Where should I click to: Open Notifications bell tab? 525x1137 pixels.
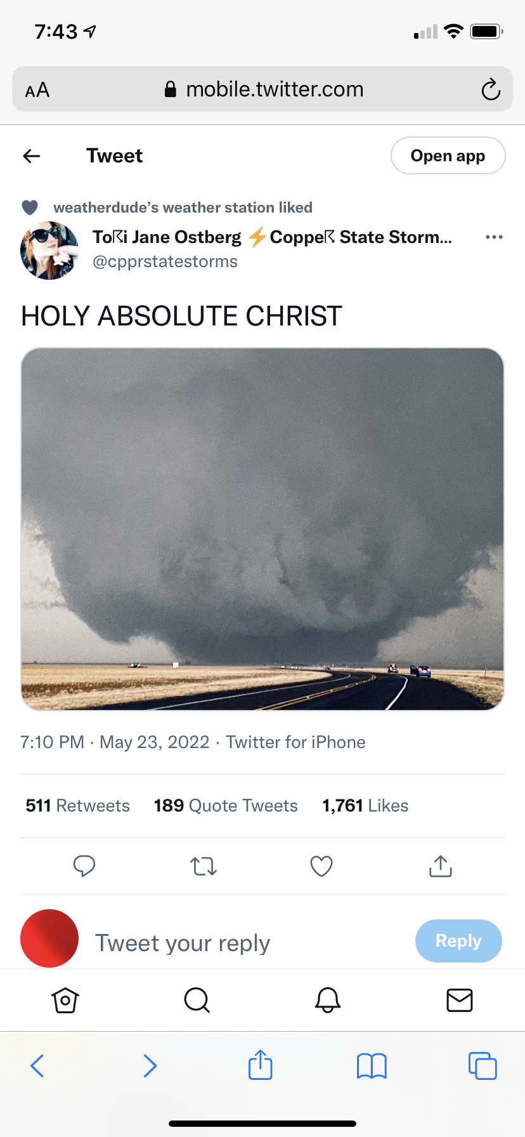[x=328, y=1001]
